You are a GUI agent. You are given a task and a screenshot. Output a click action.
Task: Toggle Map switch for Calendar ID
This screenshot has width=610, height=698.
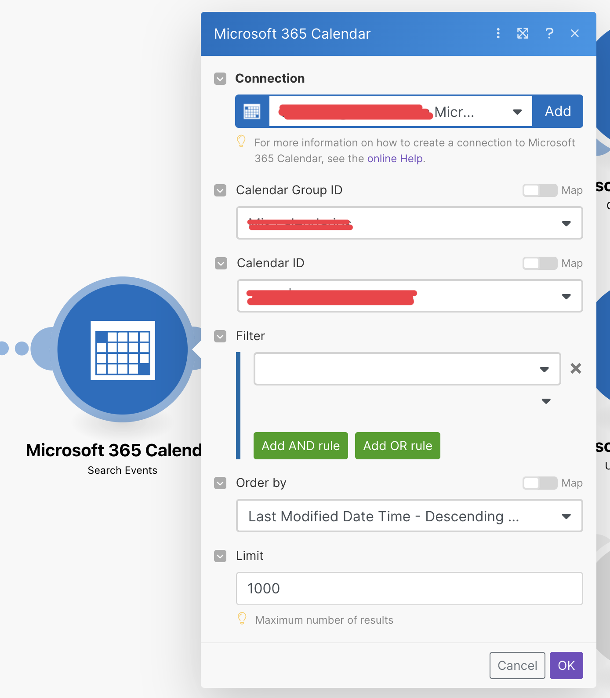[540, 263]
